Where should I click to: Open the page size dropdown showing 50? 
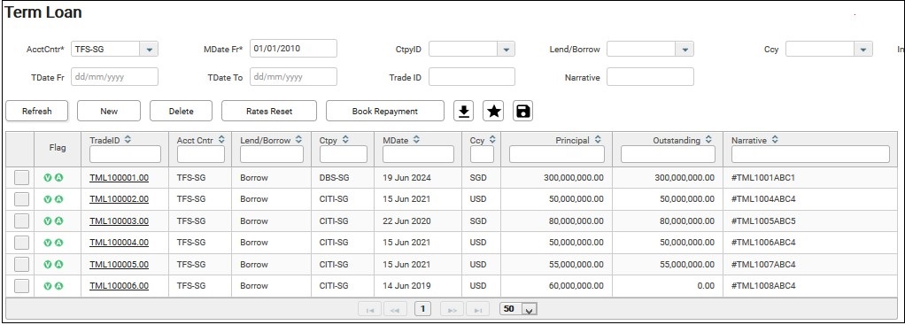[530, 309]
